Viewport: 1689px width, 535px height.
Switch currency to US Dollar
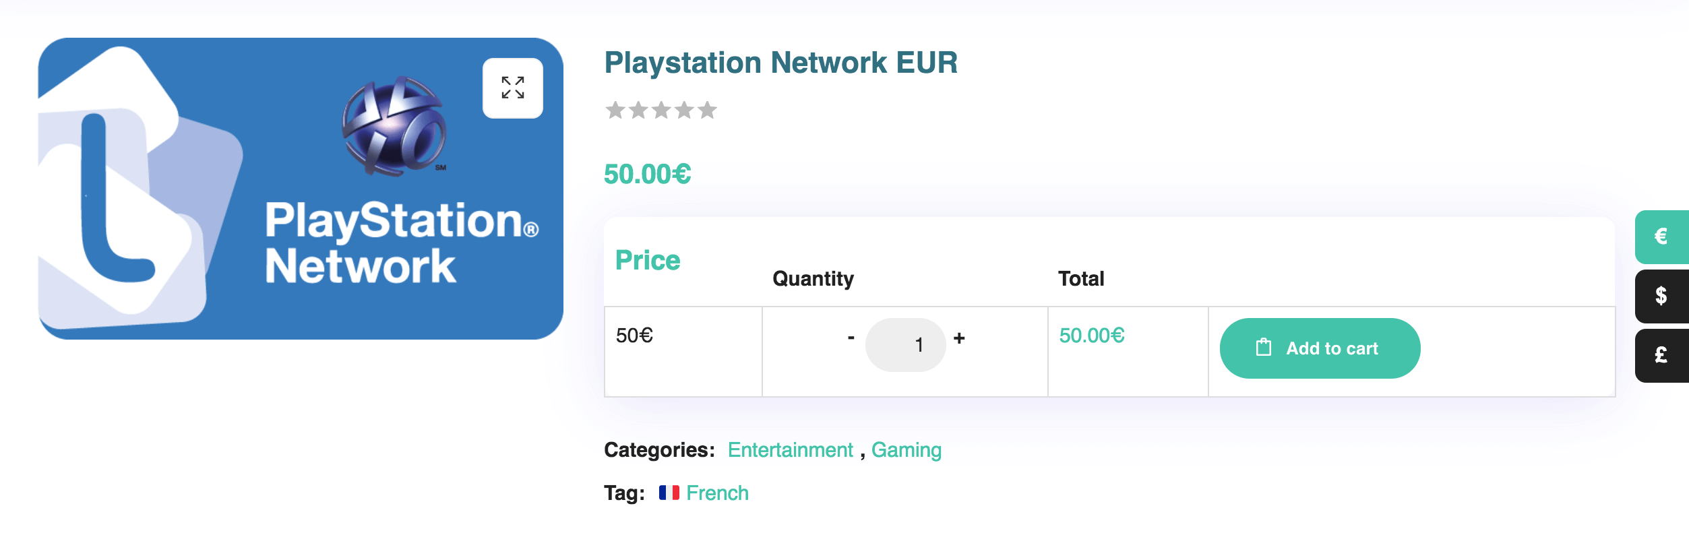tap(1661, 296)
